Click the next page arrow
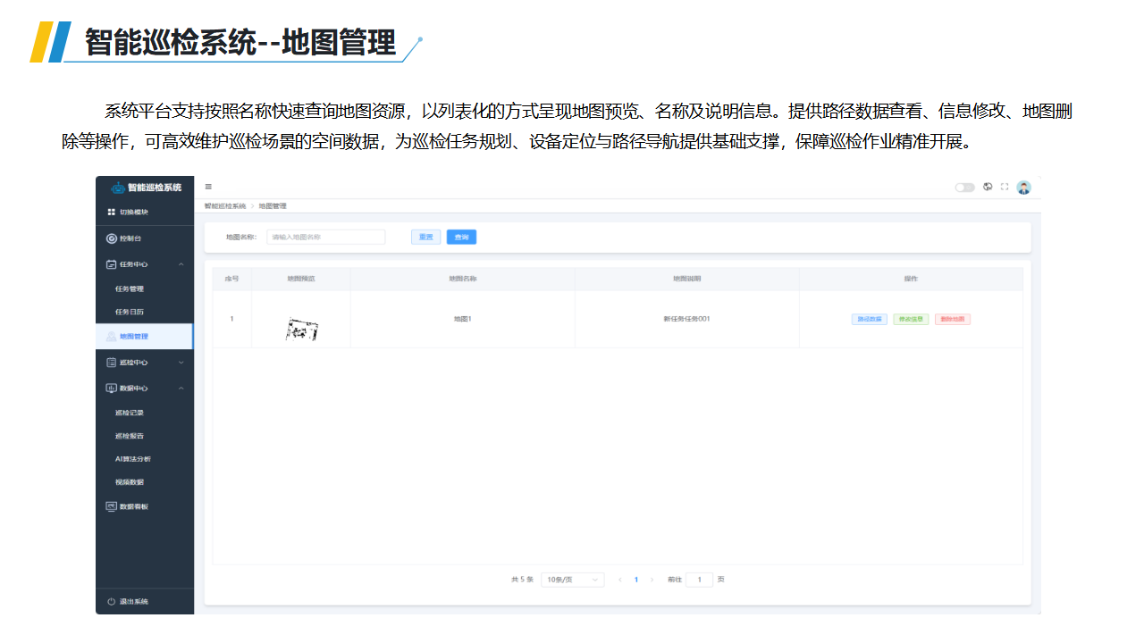Screen dimensions: 1144x643 coord(652,580)
